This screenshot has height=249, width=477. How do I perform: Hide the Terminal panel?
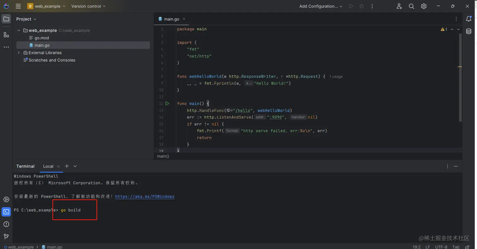click(456, 166)
